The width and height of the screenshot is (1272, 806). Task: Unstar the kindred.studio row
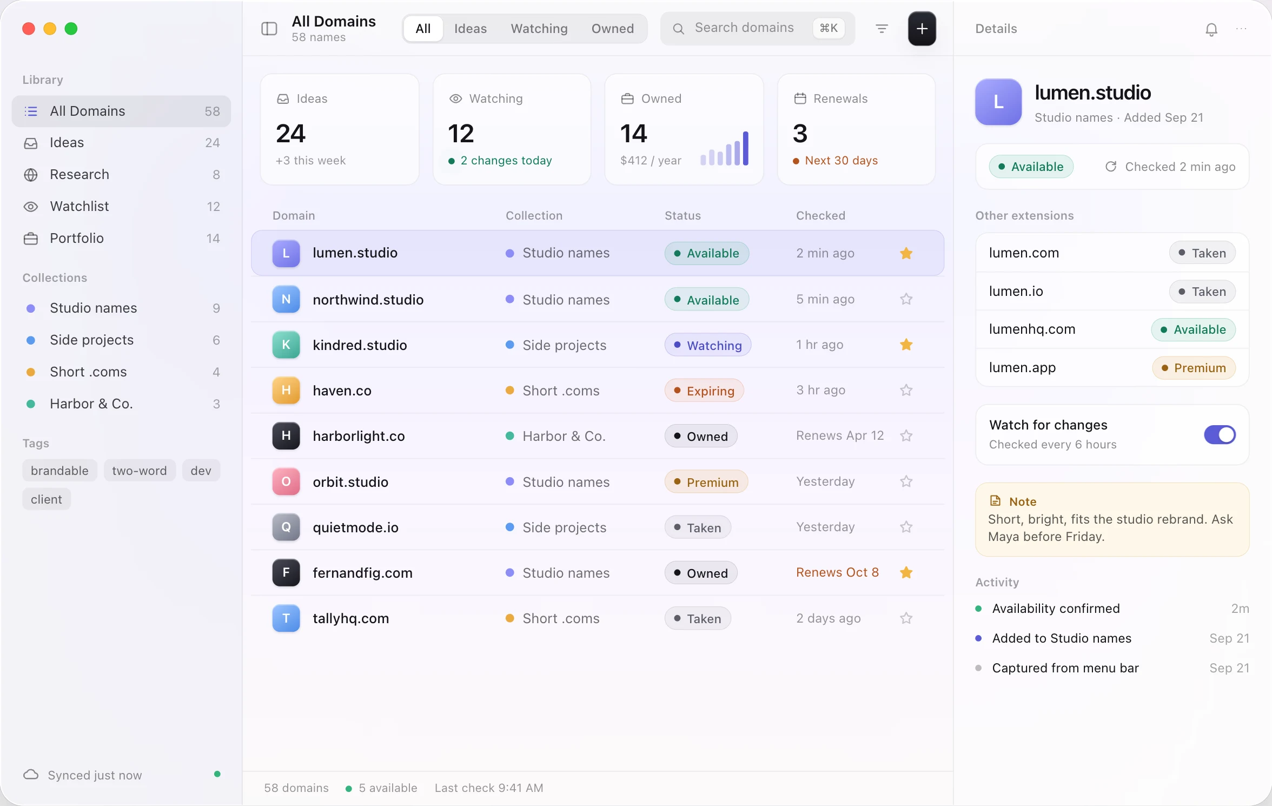coord(906,345)
